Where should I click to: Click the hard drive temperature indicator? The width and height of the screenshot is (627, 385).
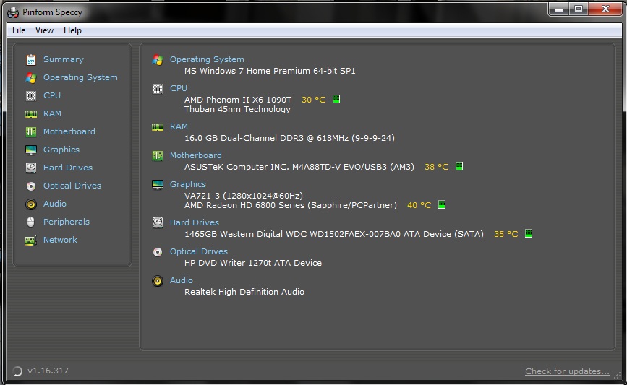(x=529, y=233)
